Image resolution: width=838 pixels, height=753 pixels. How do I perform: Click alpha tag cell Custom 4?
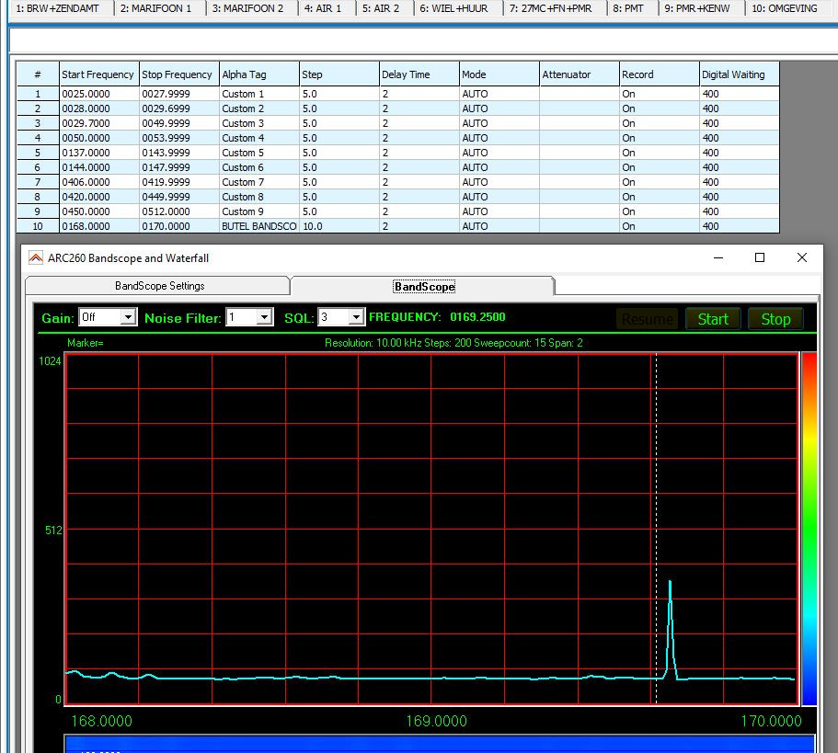tap(259, 138)
